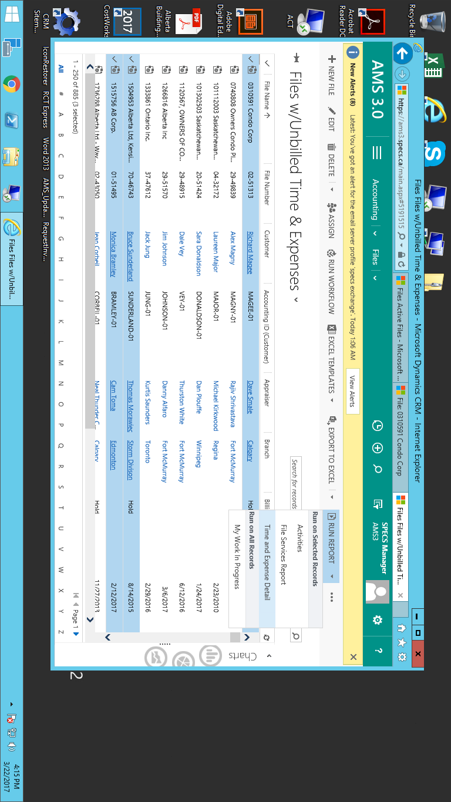Filter by letter M in the alphabet index

[x=60, y=363]
